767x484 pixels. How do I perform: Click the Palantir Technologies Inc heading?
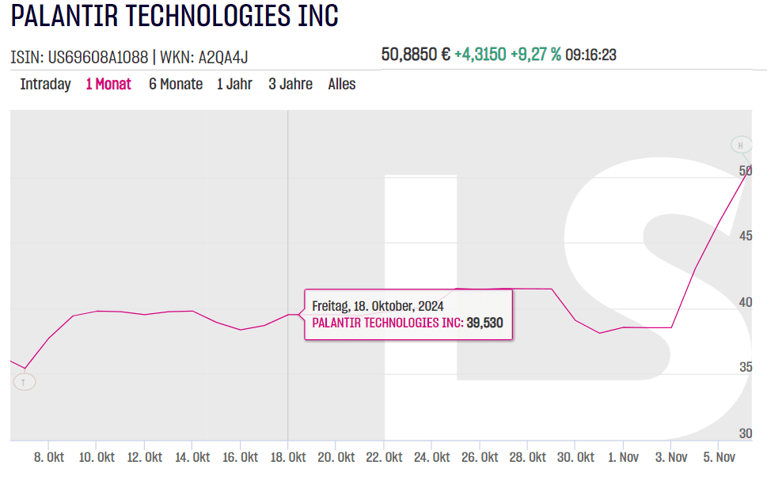(x=174, y=16)
